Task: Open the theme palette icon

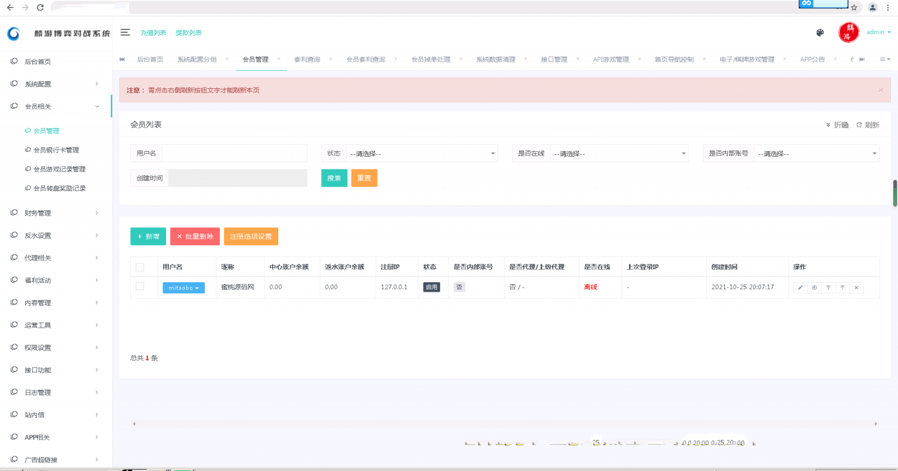Action: pos(820,33)
